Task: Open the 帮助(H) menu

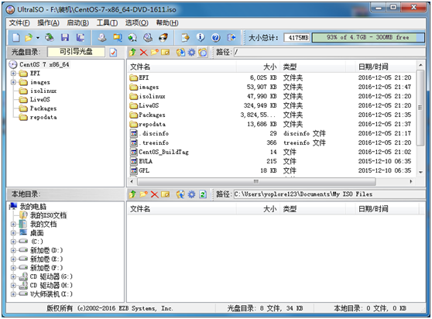Action: (167, 23)
